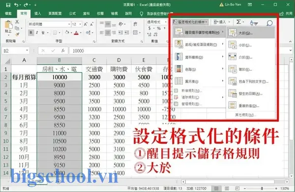This screenshot has width=295, height=192.
Task: Switch to the Formulas (公式) ribbon tab
Action: pos(72,13)
